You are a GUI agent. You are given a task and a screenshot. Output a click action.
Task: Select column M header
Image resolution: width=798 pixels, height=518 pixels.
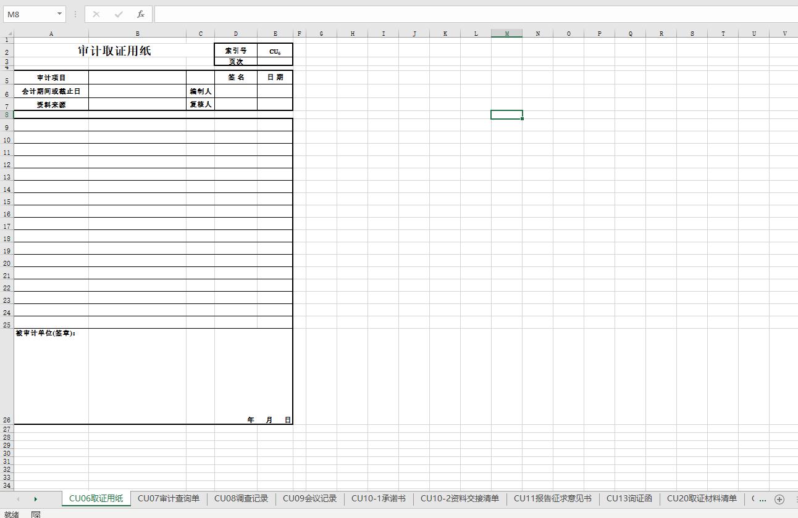(507, 33)
